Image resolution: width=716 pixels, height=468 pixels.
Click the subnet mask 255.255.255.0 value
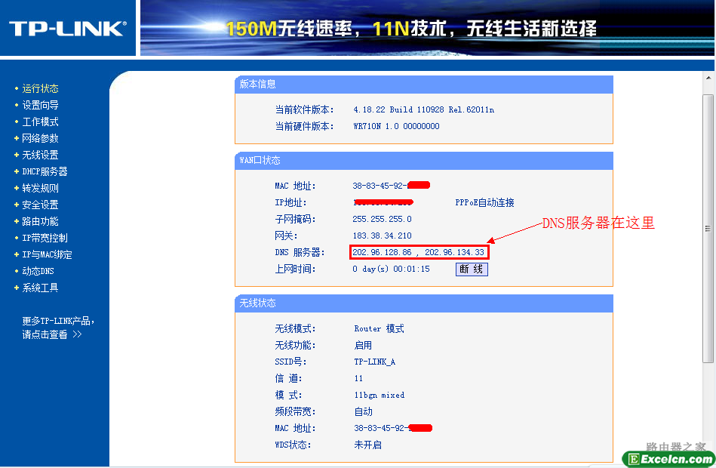click(x=382, y=219)
